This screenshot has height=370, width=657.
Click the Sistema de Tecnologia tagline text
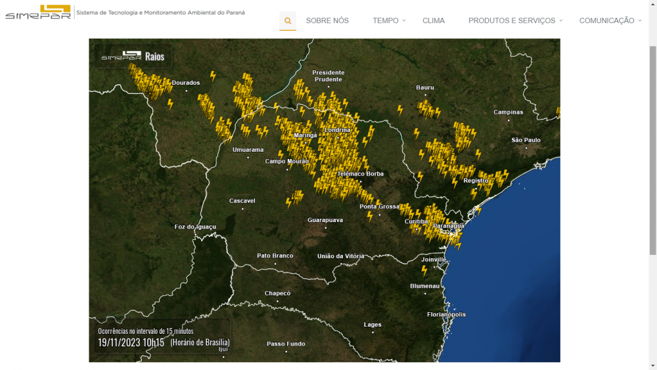[x=160, y=12]
